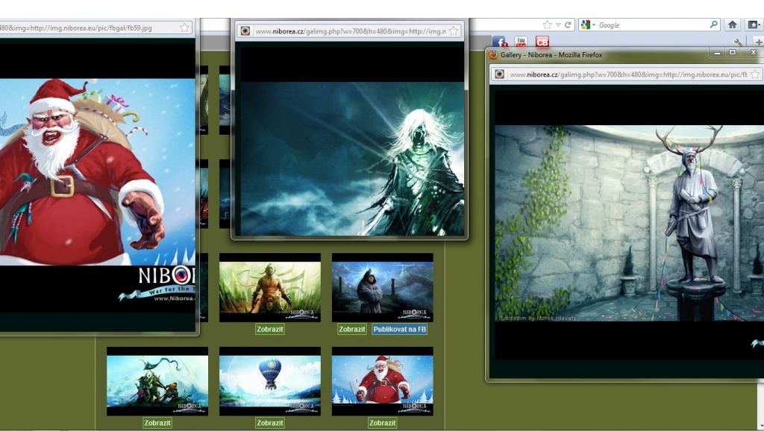Screen dimensions: 764x431
Task: Click Zobrazit under the hot air balloon
Action: [x=269, y=423]
